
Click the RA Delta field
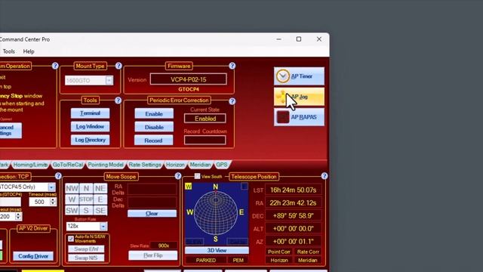[152, 189]
